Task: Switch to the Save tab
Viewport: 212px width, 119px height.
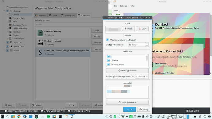Action: (53, 15)
